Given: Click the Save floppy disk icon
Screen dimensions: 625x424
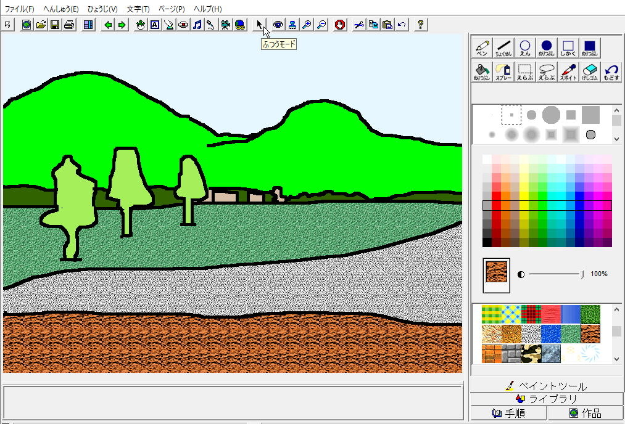Looking at the screenshot, I should [55, 25].
